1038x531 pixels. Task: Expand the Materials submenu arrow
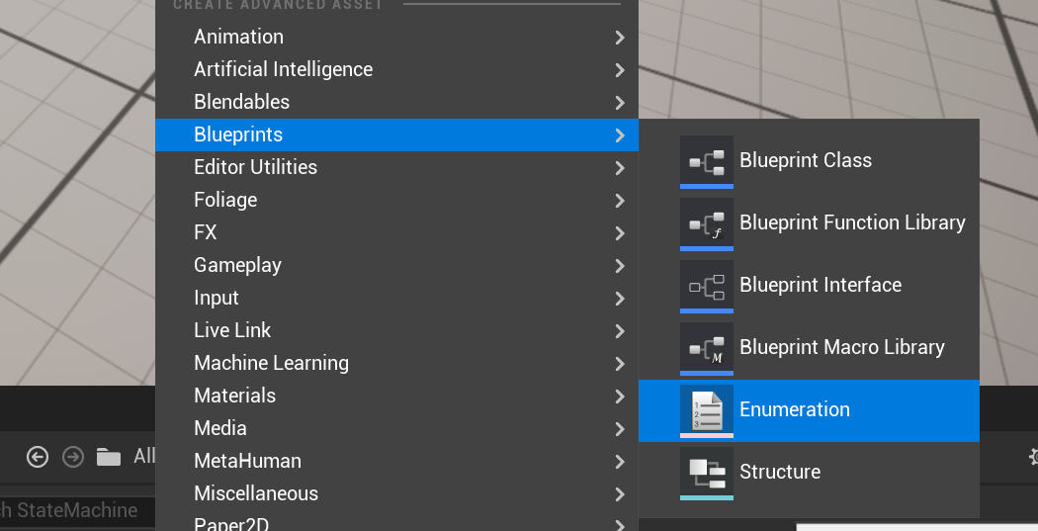620,397
